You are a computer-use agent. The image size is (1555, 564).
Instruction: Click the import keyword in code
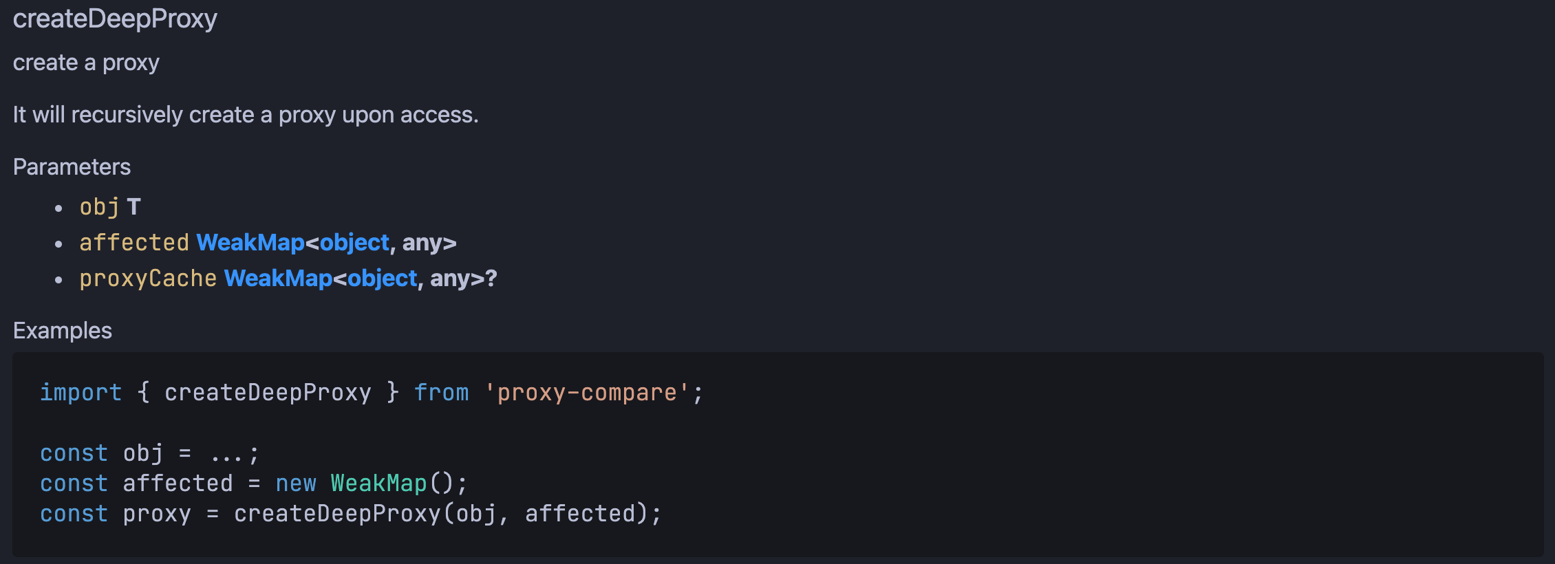(81, 393)
